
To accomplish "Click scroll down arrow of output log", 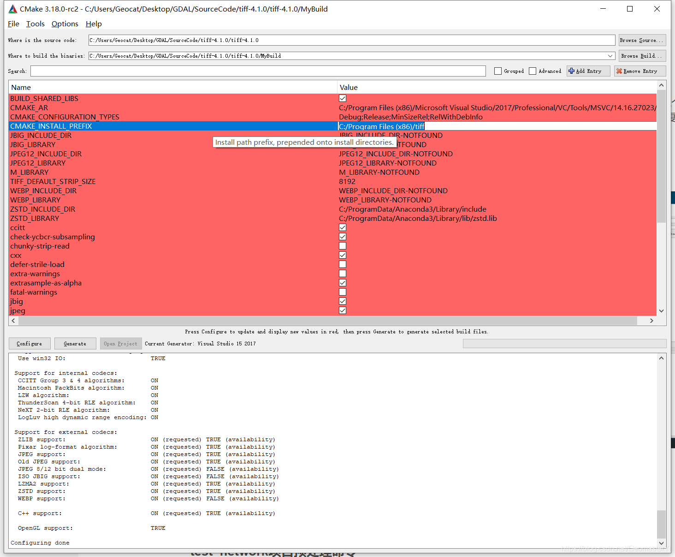I will (x=662, y=543).
